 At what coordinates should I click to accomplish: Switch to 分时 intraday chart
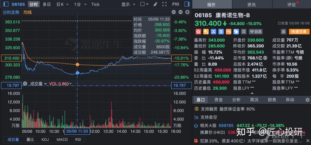34,4
